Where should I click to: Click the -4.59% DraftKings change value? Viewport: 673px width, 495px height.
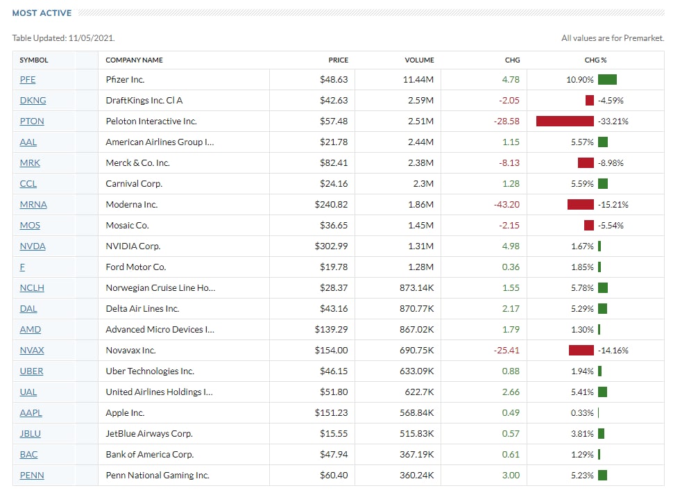point(611,101)
